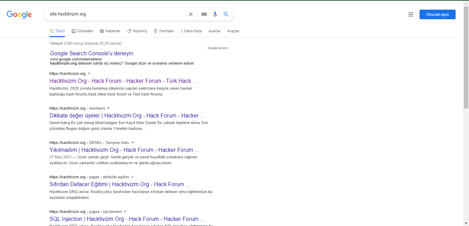Image resolution: width=469 pixels, height=226 pixels.
Task: Open the SQL Injection result link
Action: [127, 219]
